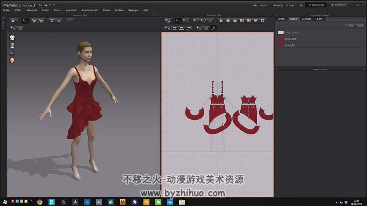Image resolution: width=367 pixels, height=206 pixels.
Task: Click the pink garment icon in 3D toolbar
Action: click(x=42, y=21)
